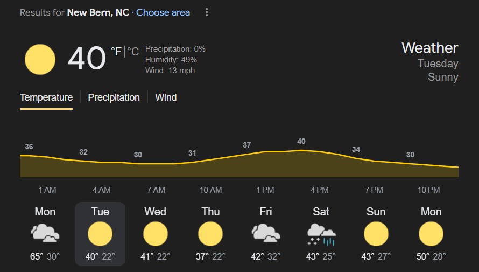Select Friday's partly cloudy icon

point(266,234)
